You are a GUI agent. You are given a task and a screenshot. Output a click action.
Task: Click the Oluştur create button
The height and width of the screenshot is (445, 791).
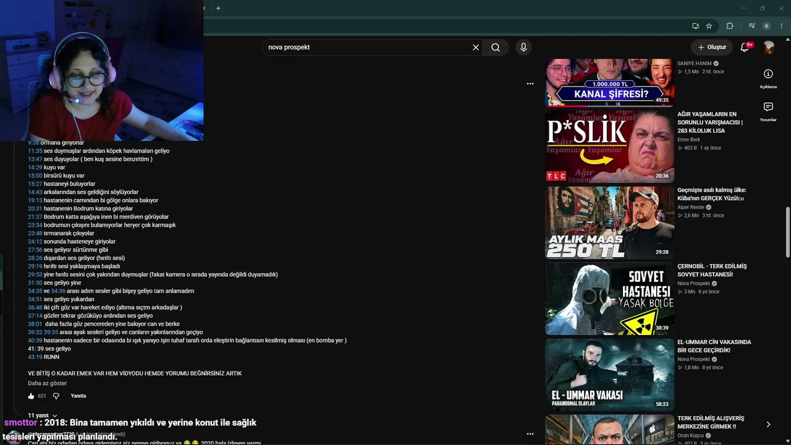(x=712, y=48)
